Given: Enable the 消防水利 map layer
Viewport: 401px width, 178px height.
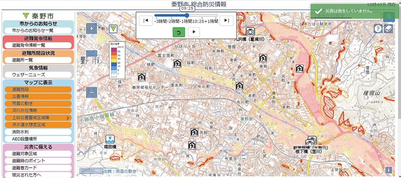Looking at the screenshot, I should 38,132.
